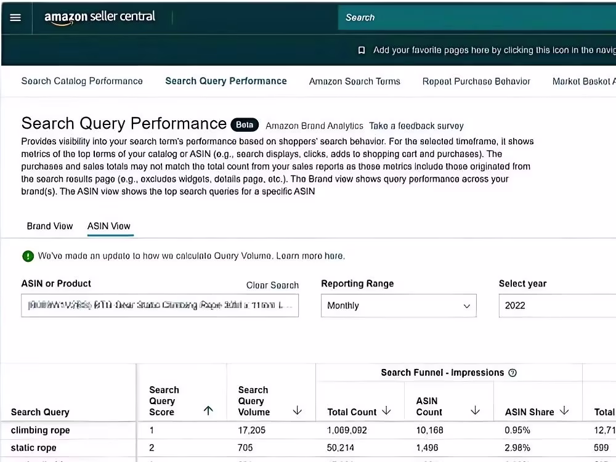Image resolution: width=616 pixels, height=462 pixels.
Task: Click the Beta badge
Action: tap(245, 124)
